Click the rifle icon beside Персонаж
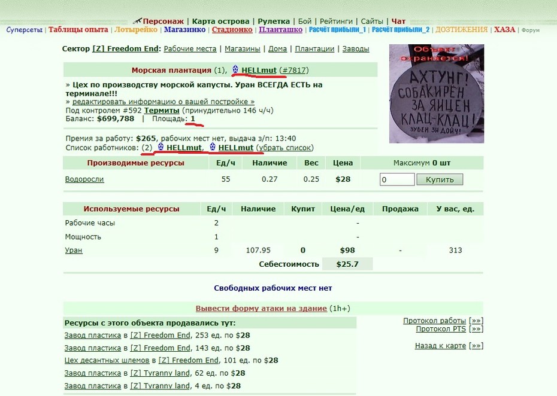The image size is (557, 396). [137, 22]
